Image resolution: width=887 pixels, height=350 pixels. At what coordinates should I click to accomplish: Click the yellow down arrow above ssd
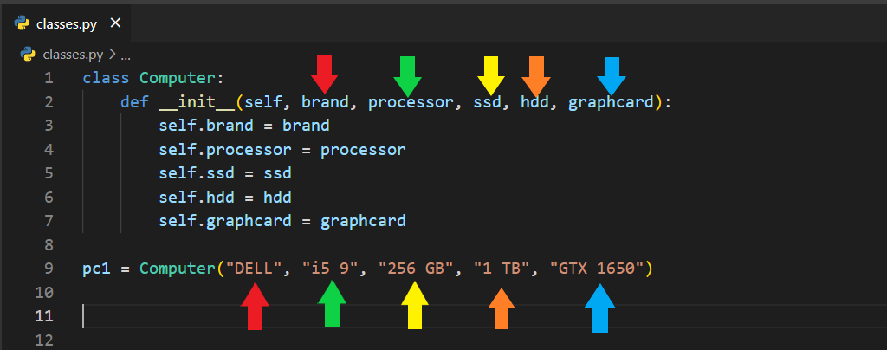492,75
